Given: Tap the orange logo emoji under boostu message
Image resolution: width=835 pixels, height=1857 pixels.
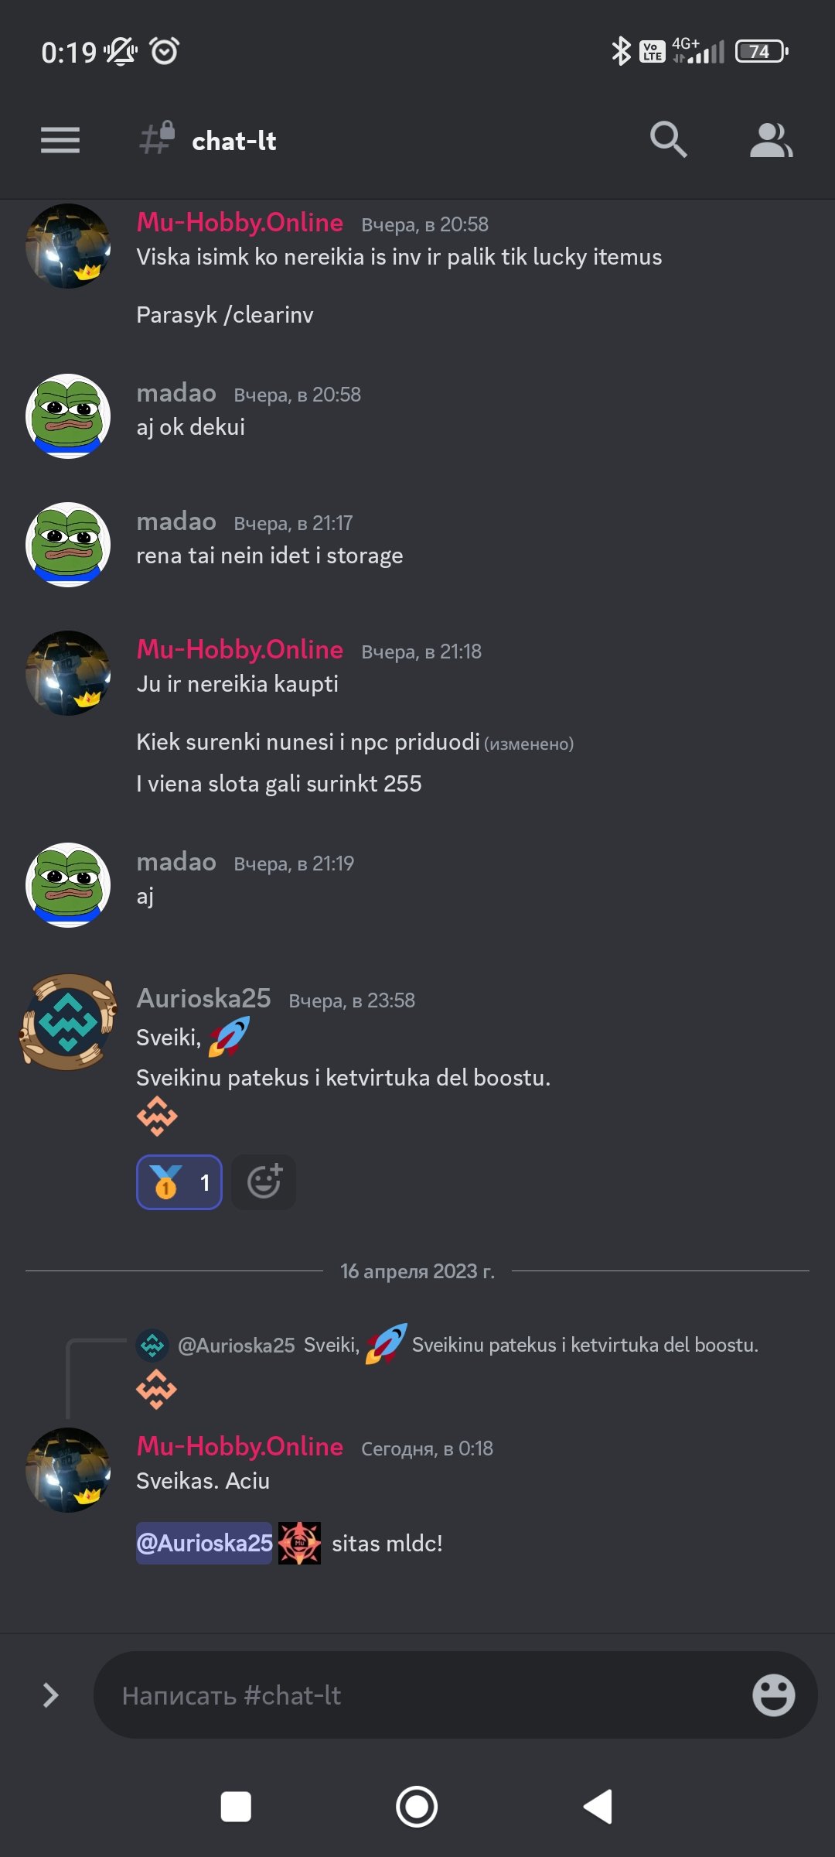Looking at the screenshot, I should [x=157, y=1117].
